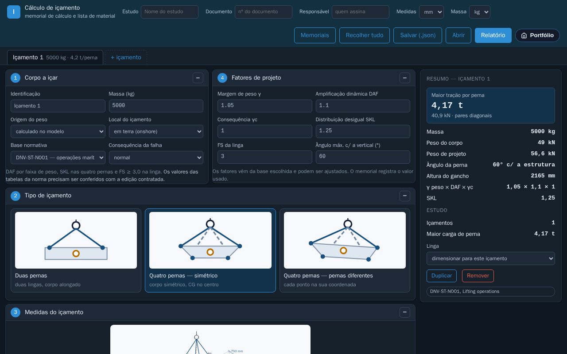Image resolution: width=567 pixels, height=354 pixels.
Task: Open the Base normativa dropdown
Action: click(x=58, y=158)
